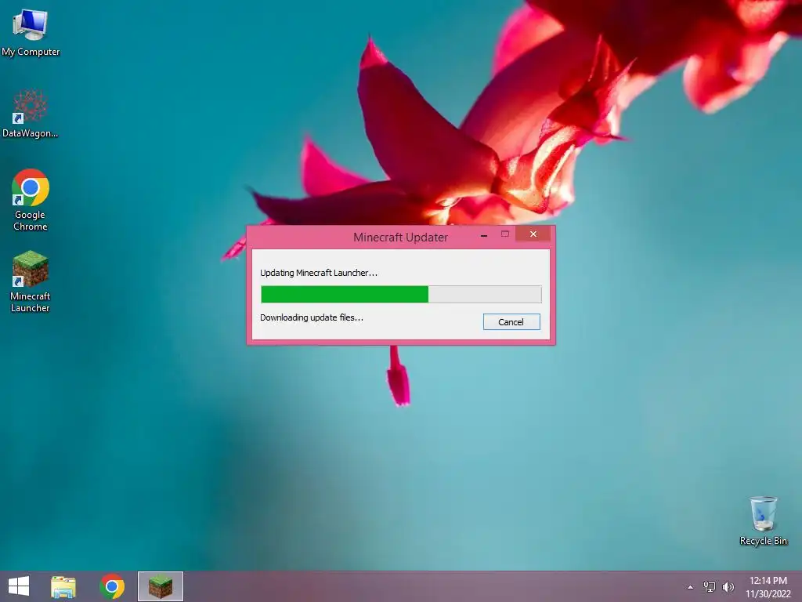Click the disabled maximize button of Updater
802x602 pixels.
[x=505, y=234]
